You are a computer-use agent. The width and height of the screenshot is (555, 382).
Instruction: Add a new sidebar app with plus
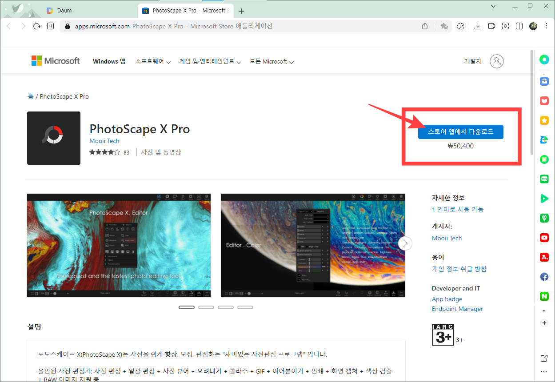(x=544, y=323)
